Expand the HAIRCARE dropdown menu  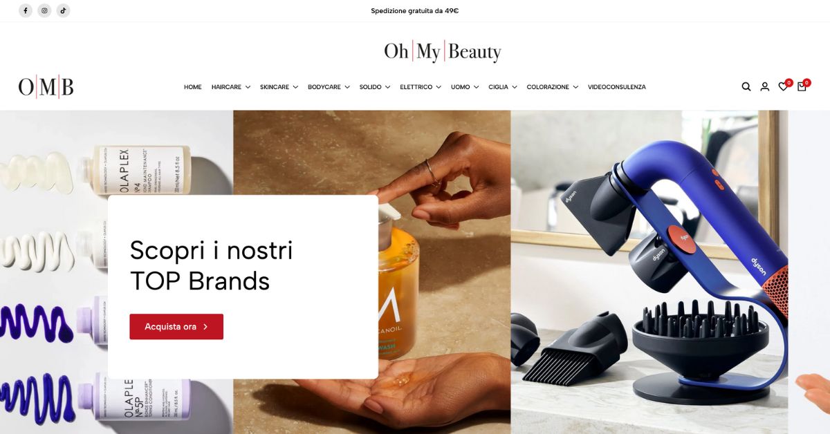(x=231, y=87)
